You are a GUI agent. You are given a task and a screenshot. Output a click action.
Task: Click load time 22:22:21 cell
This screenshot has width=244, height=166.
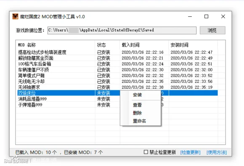[x=143, y=58]
